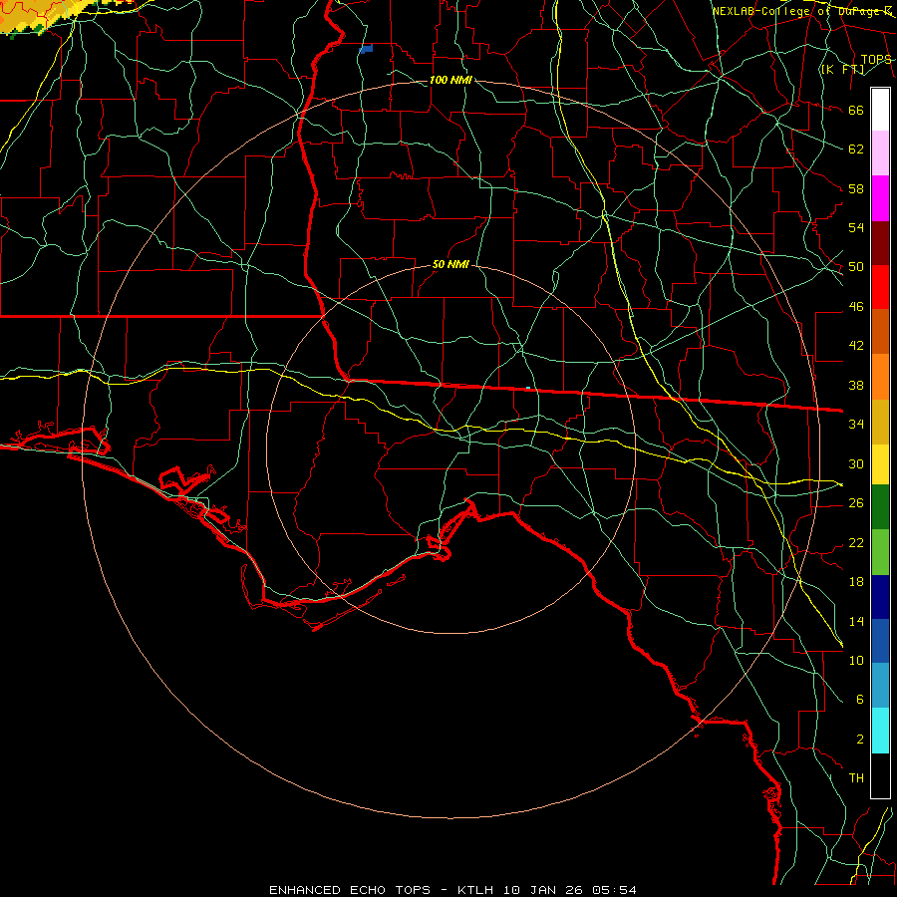Click the yellow legend swatch
This screenshot has width=897, height=897.
pyautogui.click(x=880, y=464)
